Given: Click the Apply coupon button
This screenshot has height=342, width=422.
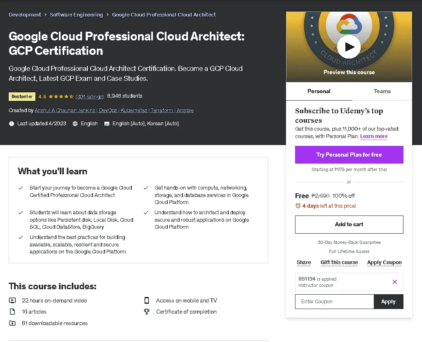Looking at the screenshot, I should (x=388, y=302).
